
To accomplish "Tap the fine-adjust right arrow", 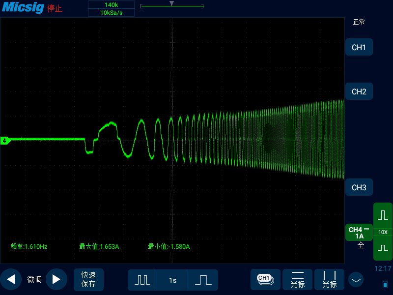I will point(56,279).
